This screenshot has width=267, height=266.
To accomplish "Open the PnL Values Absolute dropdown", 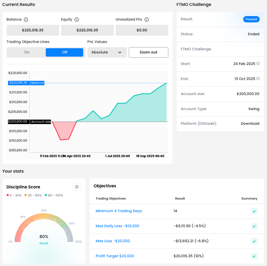I will pos(107,52).
